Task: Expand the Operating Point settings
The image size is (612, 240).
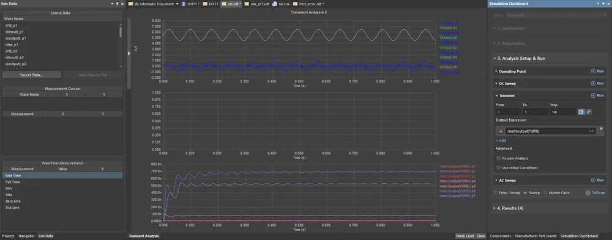Action: (496, 71)
